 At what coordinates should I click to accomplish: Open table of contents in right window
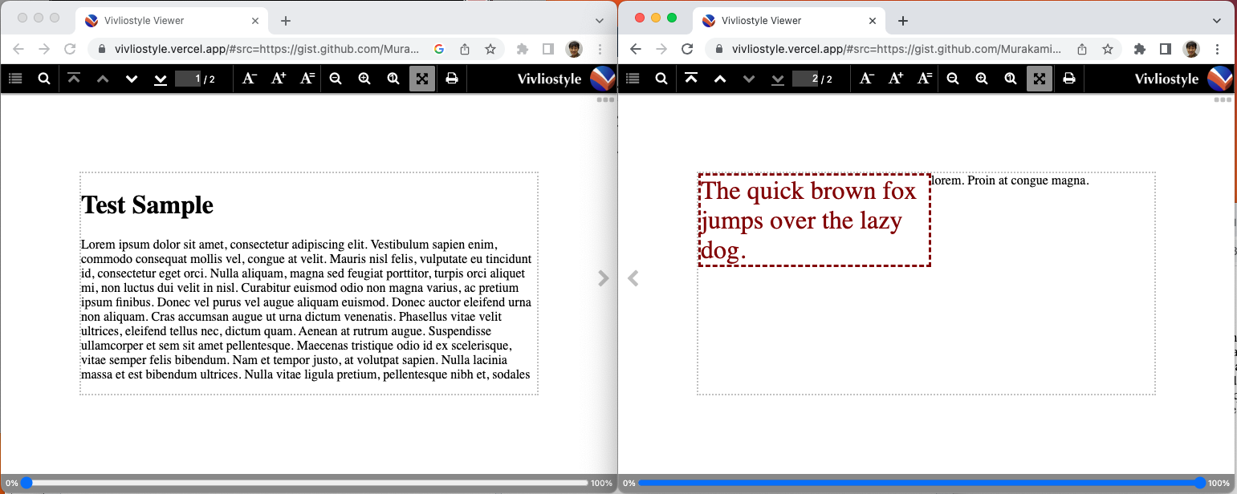633,79
